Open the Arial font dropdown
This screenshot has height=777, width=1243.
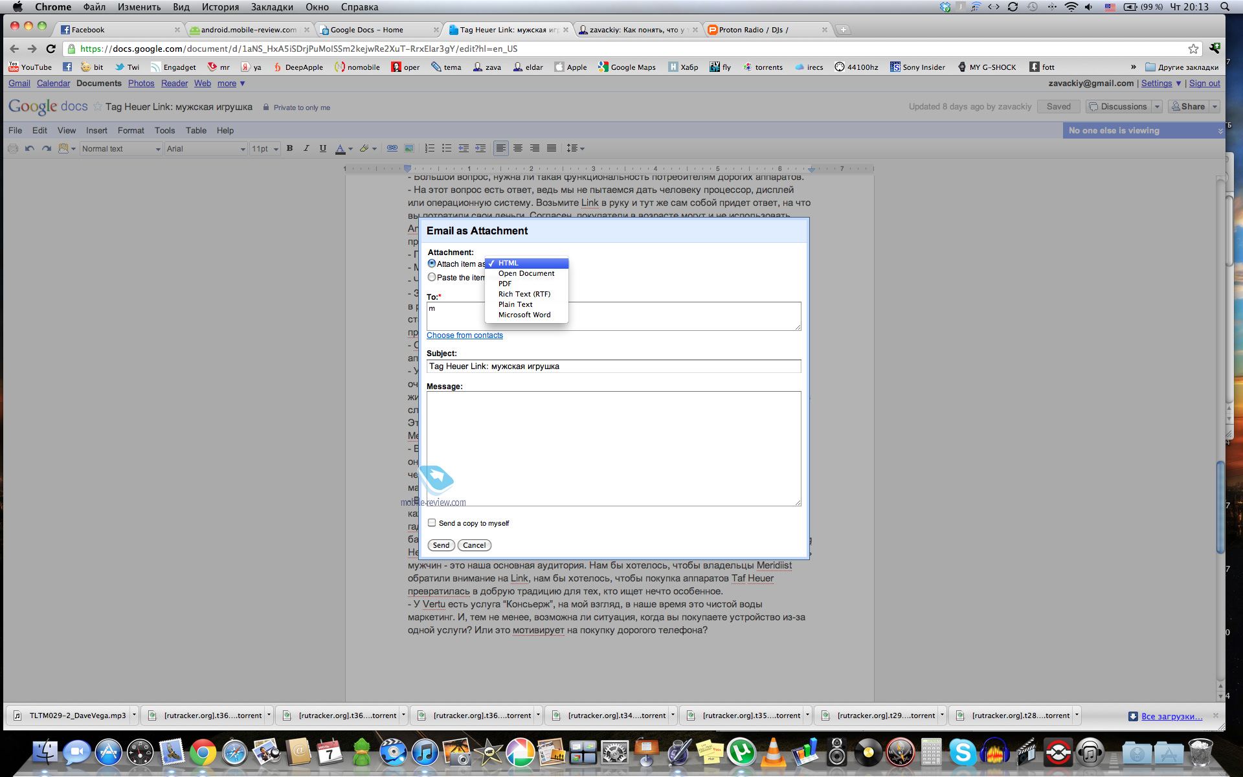205,149
